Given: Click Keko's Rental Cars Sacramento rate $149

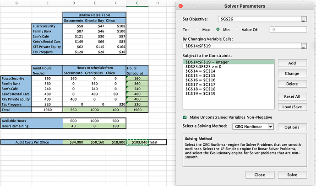Looking at the screenshot, I should point(74,42).
